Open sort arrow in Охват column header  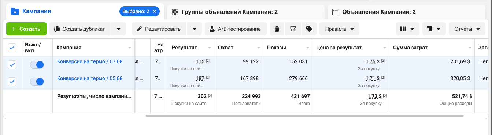tap(259, 48)
